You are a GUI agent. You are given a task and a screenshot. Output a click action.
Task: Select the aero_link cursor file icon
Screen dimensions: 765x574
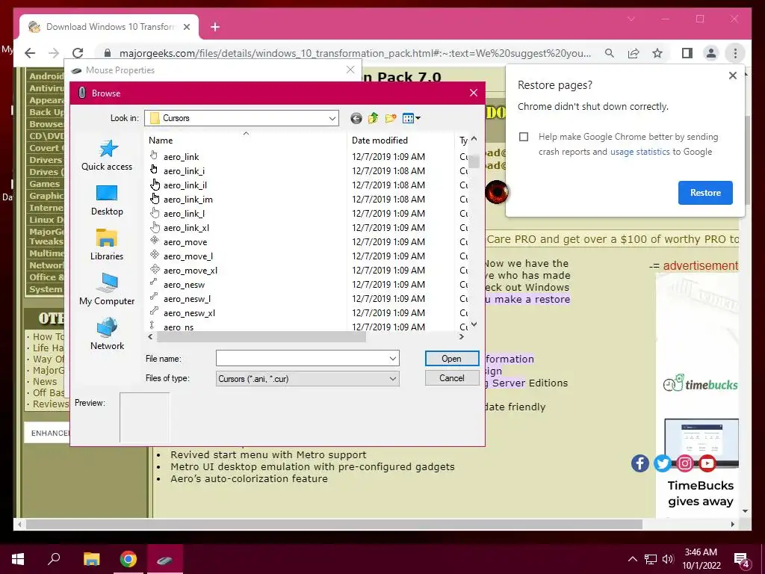click(154, 156)
